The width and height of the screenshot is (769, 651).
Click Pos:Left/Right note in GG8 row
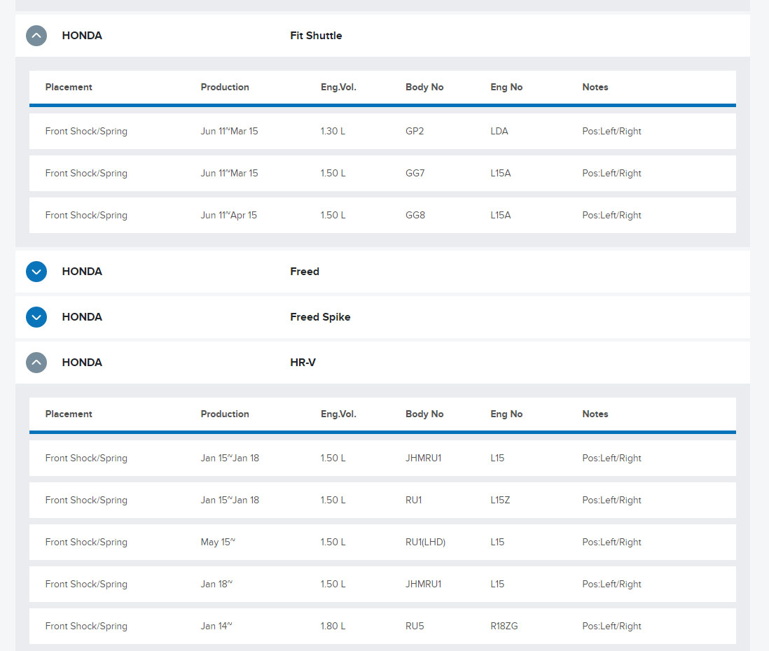point(611,216)
